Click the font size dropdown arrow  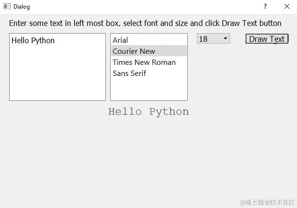pyautogui.click(x=225, y=38)
